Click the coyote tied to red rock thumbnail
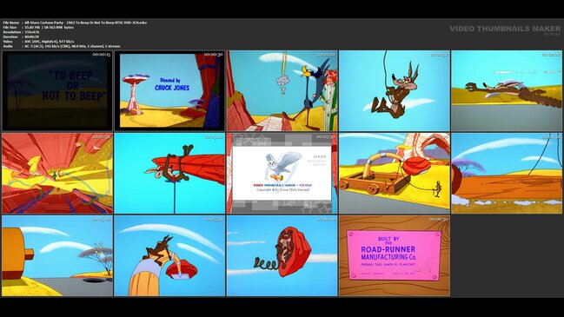Viewport: 564px width, 317px height. click(x=169, y=173)
